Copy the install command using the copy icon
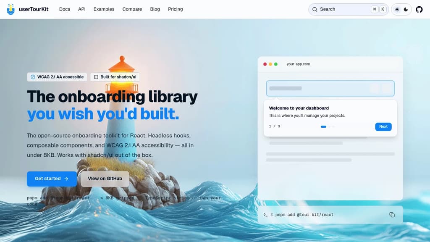Screen dimensions: 430x242 click(392, 214)
